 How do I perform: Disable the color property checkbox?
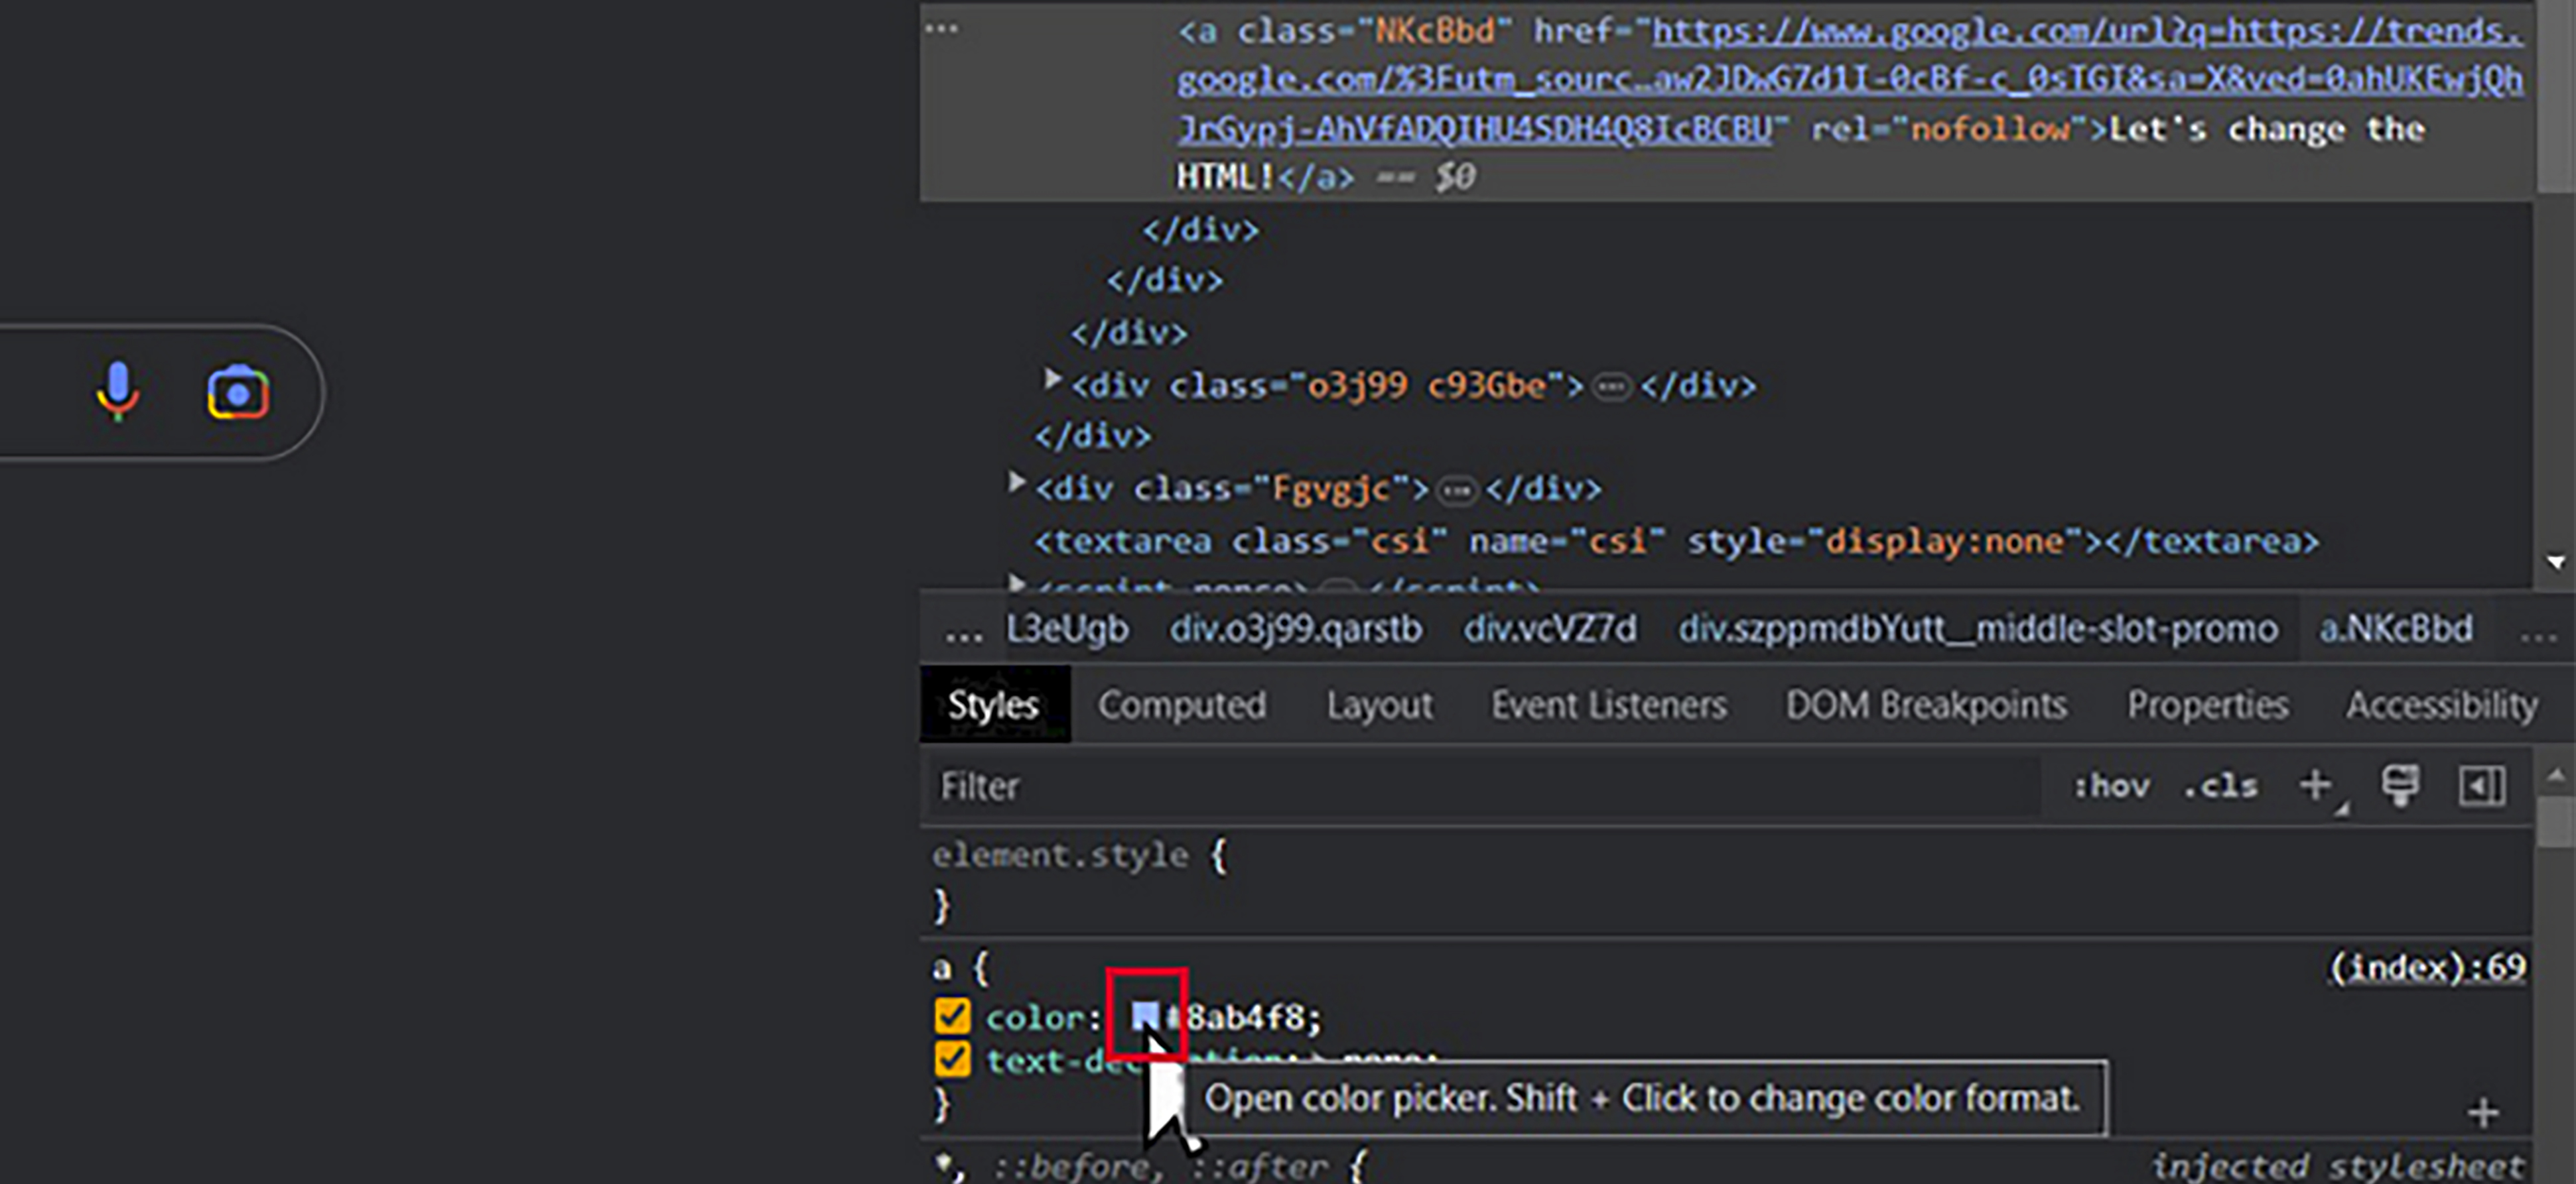pyautogui.click(x=952, y=1015)
